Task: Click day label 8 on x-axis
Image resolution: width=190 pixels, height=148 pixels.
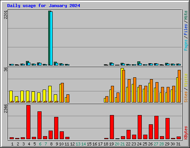Action: coord(51,144)
